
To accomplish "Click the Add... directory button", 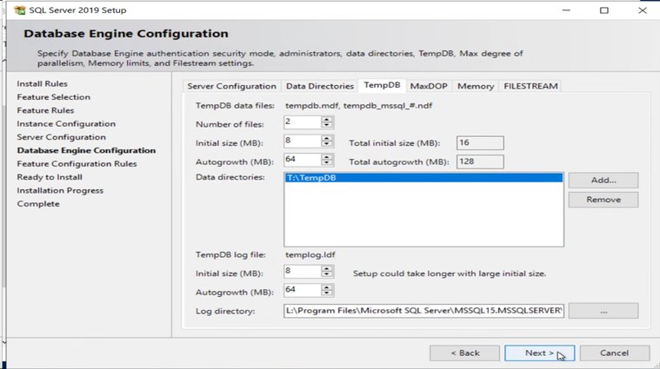I will tap(603, 181).
